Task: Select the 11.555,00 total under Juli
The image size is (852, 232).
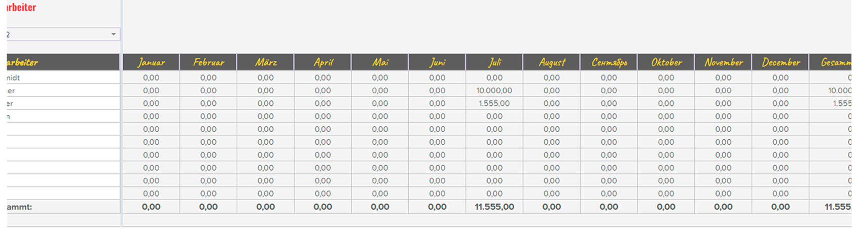Action: 494,207
